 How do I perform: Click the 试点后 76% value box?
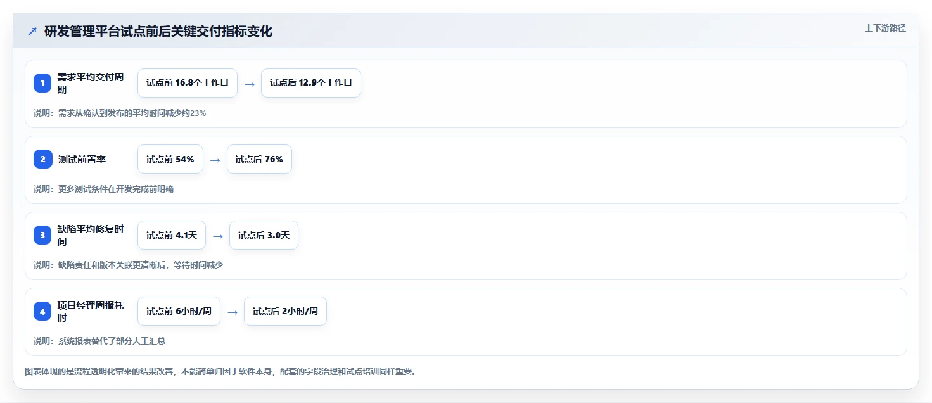(259, 159)
